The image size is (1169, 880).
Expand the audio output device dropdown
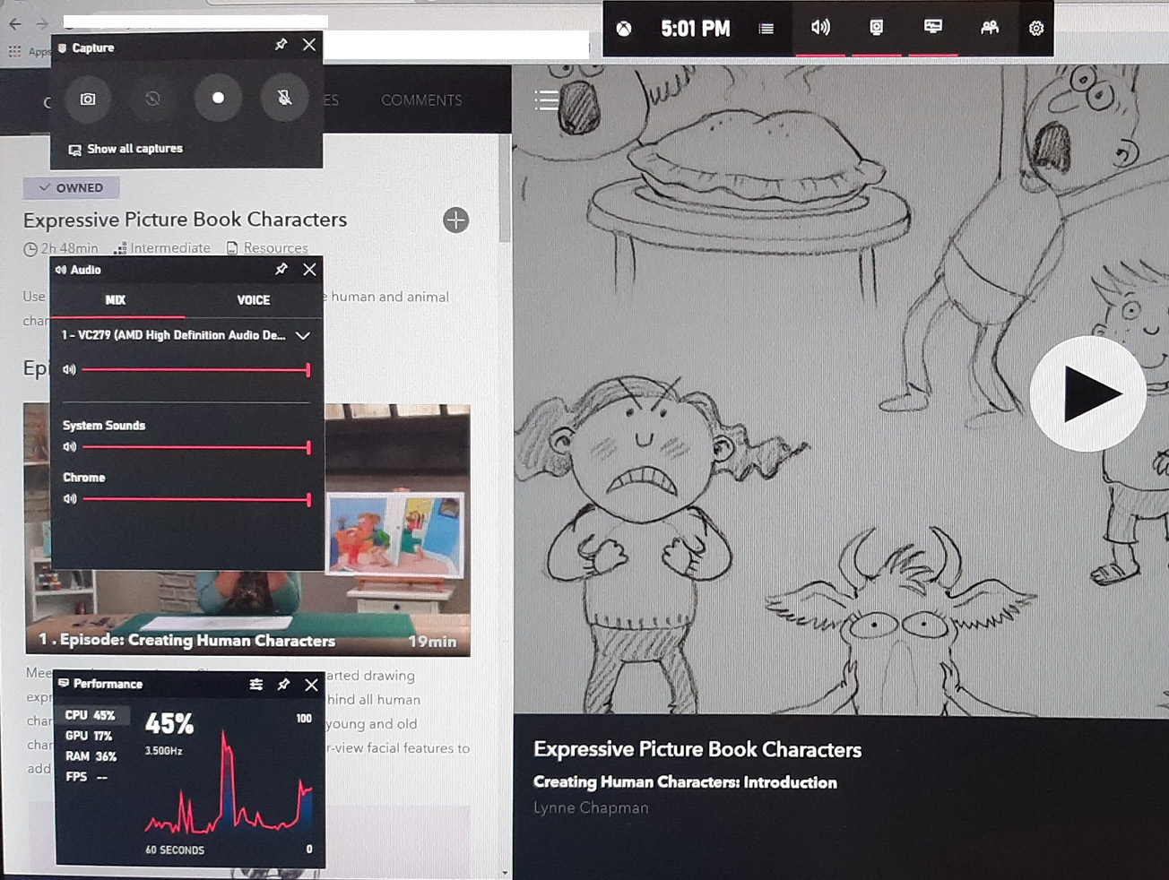tap(303, 336)
